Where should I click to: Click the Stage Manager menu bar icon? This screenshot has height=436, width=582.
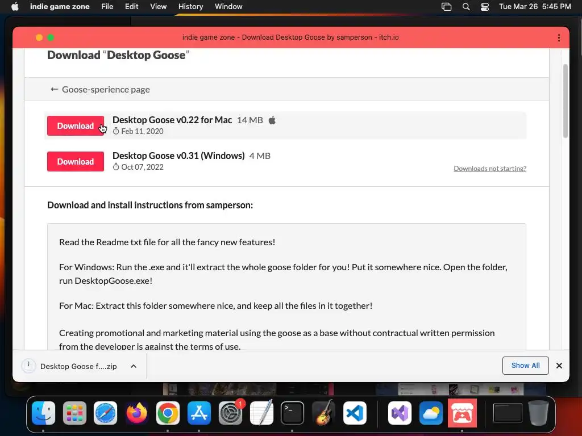pyautogui.click(x=446, y=7)
